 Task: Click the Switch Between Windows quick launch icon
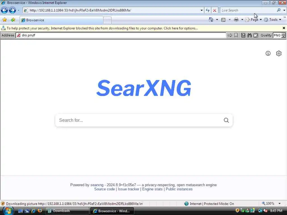(x=27, y=211)
